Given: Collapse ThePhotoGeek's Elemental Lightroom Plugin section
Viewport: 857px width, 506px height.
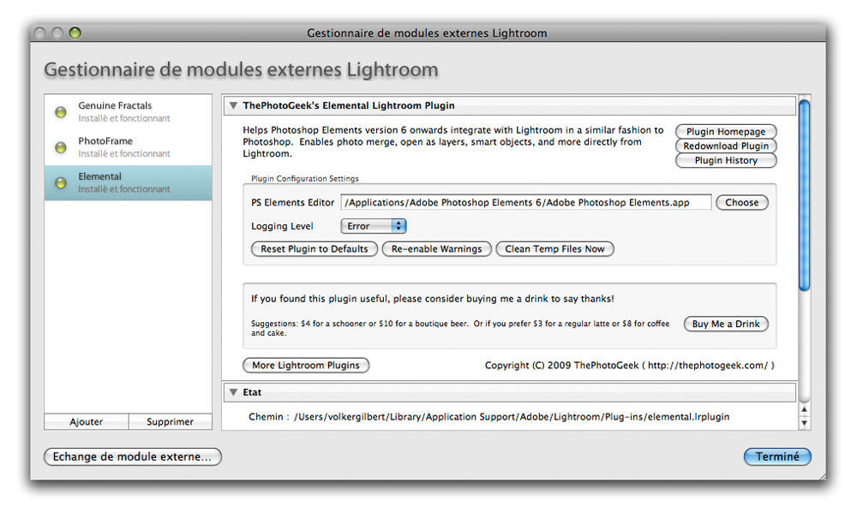Looking at the screenshot, I should click(233, 105).
